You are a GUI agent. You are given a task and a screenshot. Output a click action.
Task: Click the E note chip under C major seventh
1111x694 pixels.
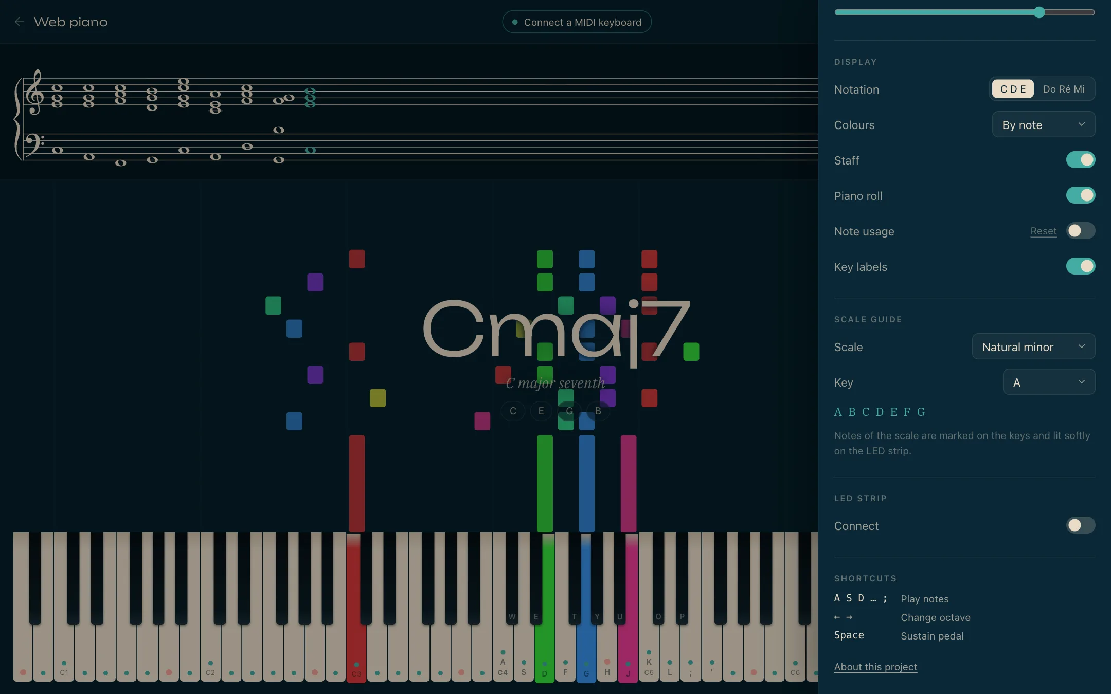point(541,411)
